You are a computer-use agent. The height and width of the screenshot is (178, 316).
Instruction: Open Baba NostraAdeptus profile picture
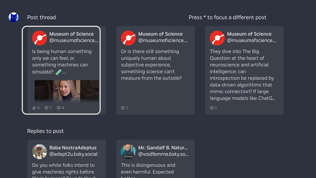tap(39, 151)
